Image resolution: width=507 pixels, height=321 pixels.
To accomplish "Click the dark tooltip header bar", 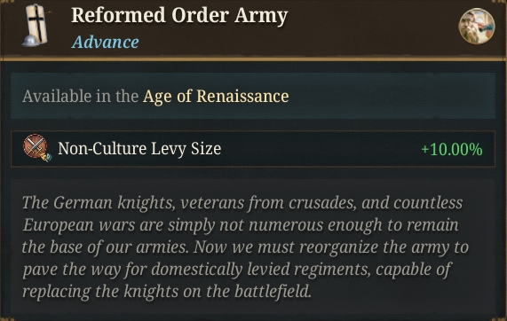I will pos(254,28).
